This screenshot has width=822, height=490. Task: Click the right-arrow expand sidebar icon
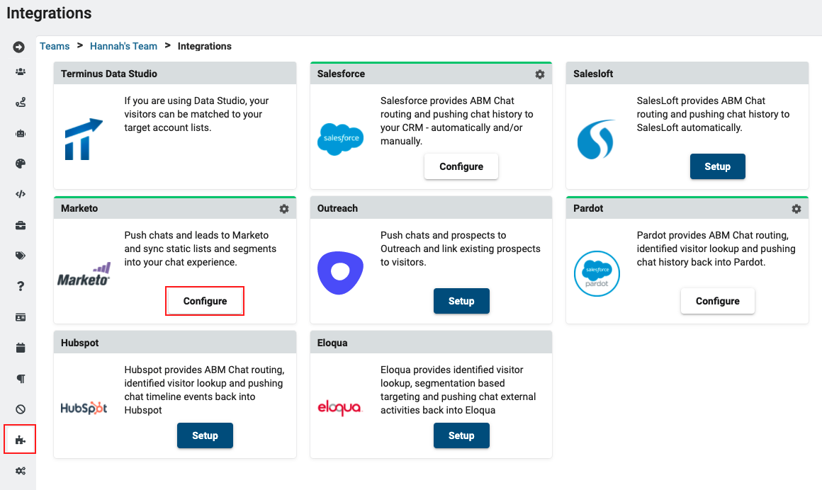[x=19, y=47]
